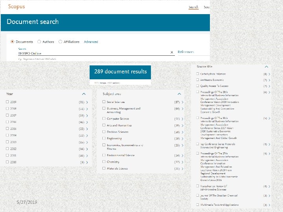Image resolution: width=283 pixels, height=212 pixels.
Task: Select the Affiliations radio button
Action: coord(60,42)
